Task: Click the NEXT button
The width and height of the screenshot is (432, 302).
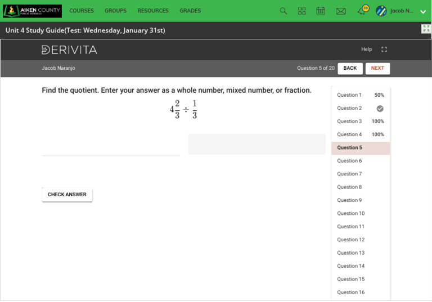Action: point(377,69)
